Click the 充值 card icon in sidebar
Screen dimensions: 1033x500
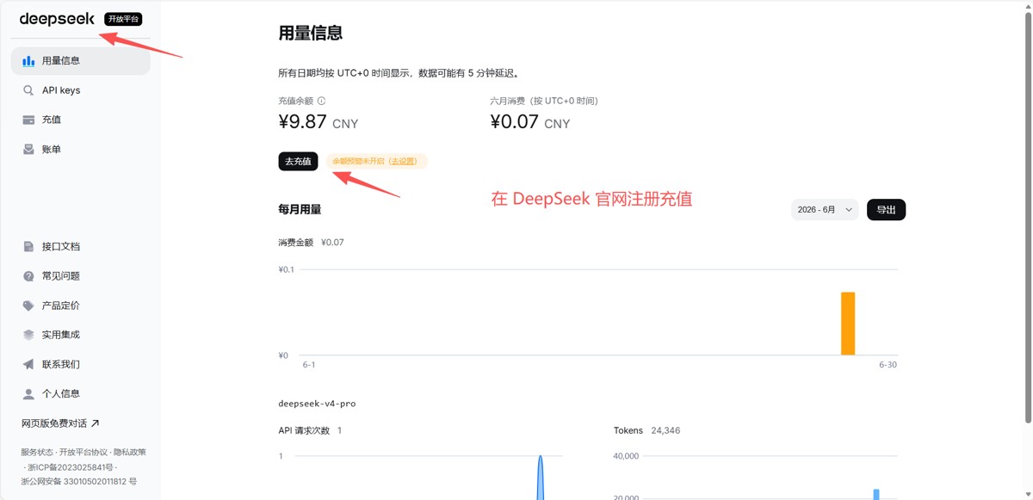coord(28,120)
